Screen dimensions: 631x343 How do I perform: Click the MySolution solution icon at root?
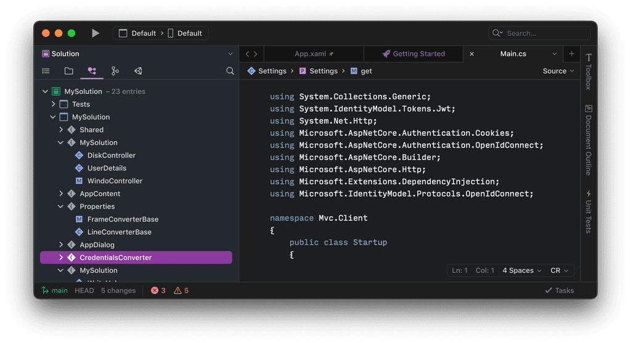(x=56, y=92)
